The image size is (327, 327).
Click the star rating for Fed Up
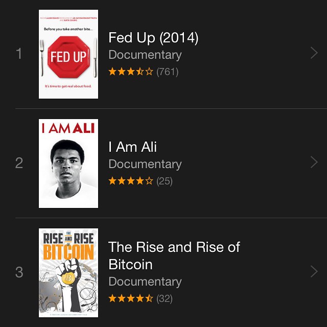click(x=131, y=72)
